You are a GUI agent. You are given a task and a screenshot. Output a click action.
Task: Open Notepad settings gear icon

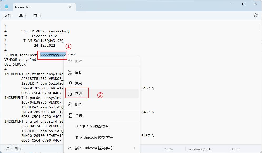255,15
